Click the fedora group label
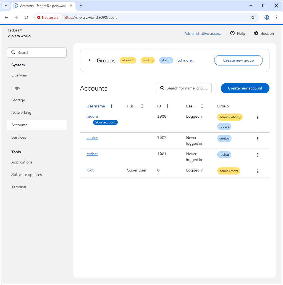The width and height of the screenshot is (283, 285). (224, 126)
